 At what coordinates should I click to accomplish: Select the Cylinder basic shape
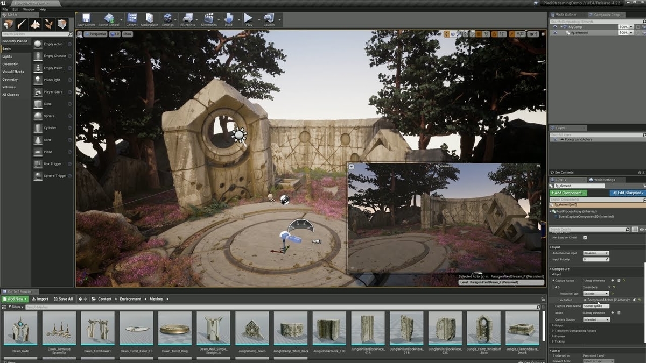[52, 128]
